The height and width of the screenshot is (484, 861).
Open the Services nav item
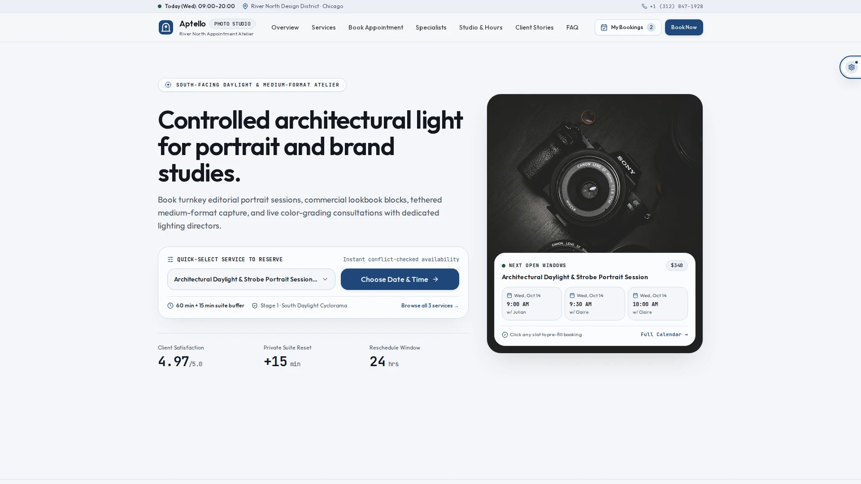click(324, 27)
